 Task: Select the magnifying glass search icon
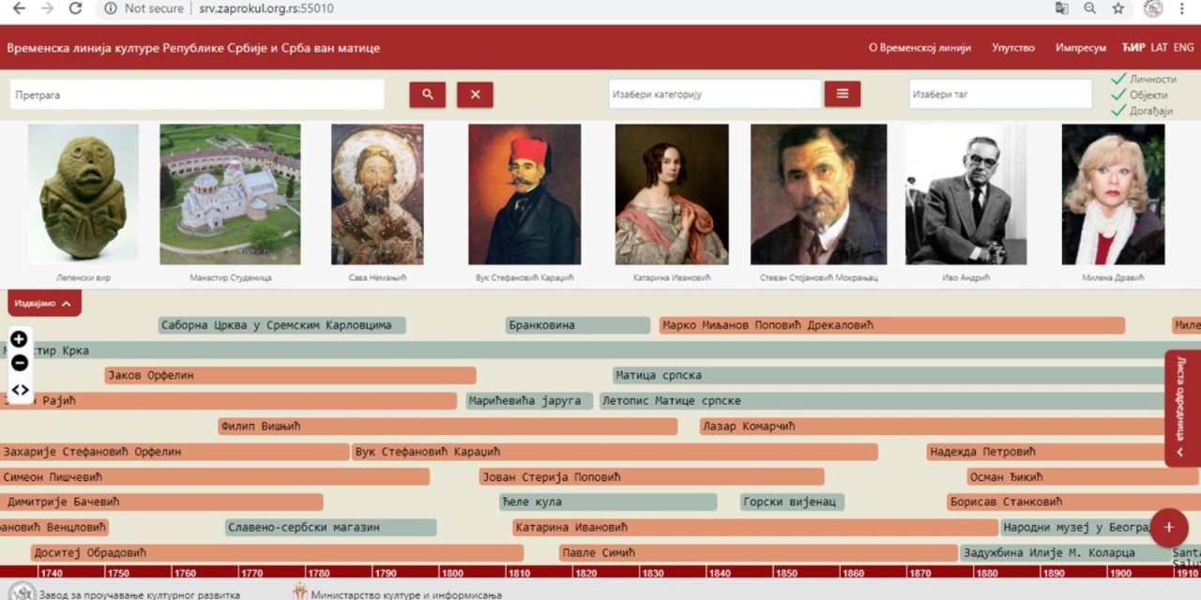[427, 94]
